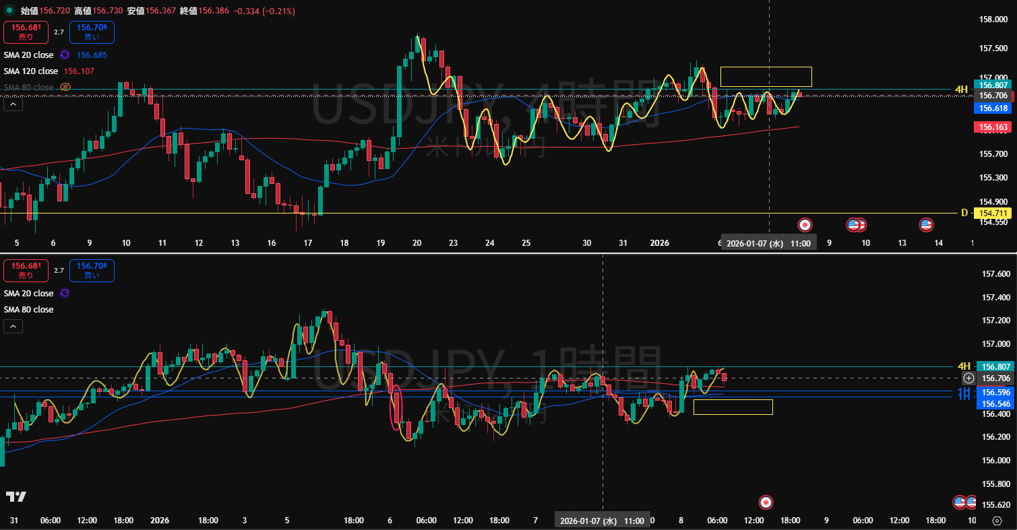1017x530 pixels.
Task: Open chart settings hexagon icon at bottom right
Action: (997, 521)
